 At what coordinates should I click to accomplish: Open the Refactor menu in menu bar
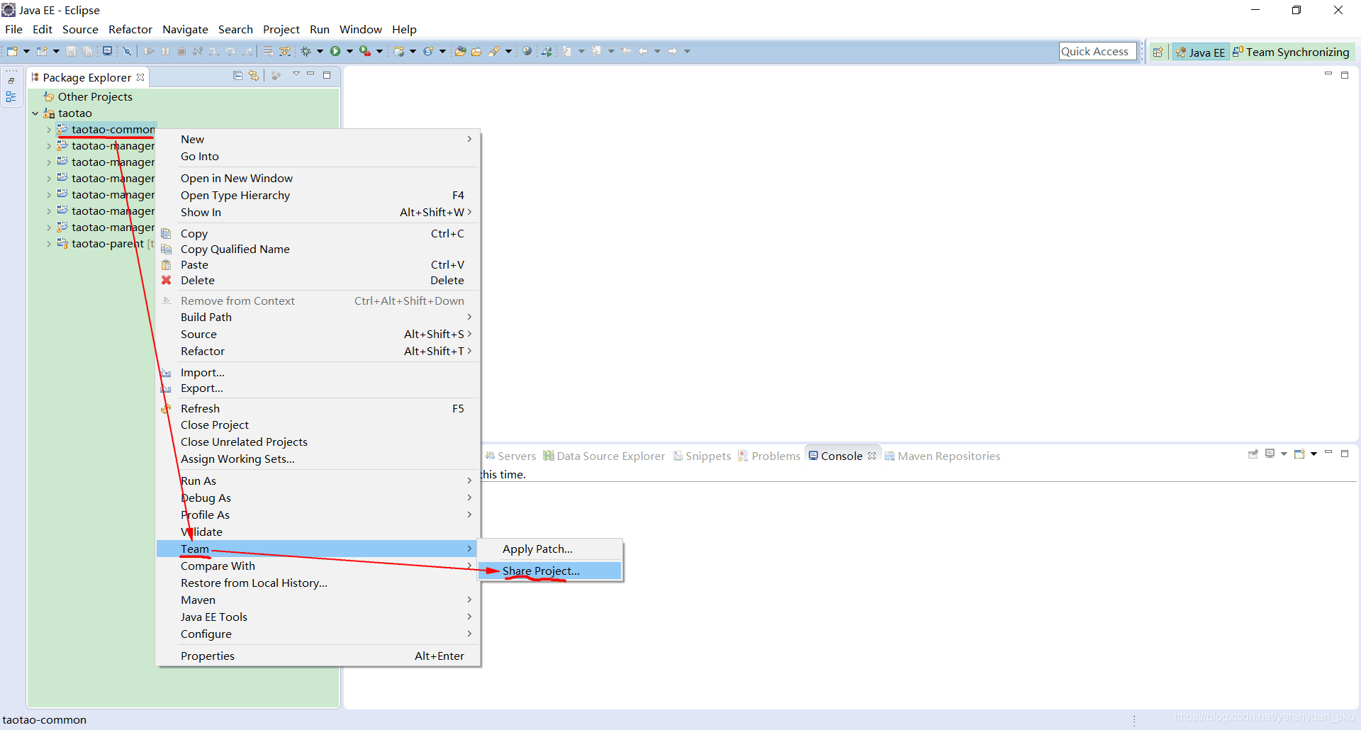130,29
